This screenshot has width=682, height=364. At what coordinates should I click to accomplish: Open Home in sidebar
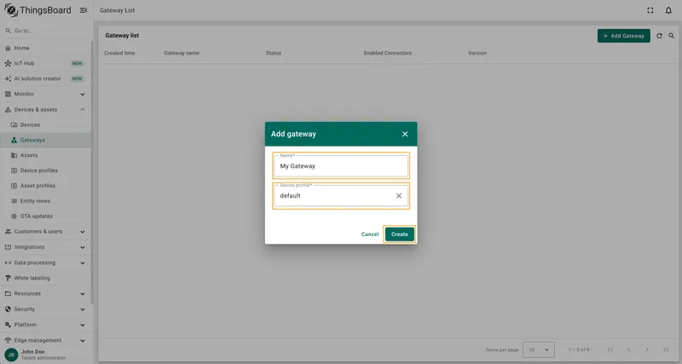click(x=46, y=48)
